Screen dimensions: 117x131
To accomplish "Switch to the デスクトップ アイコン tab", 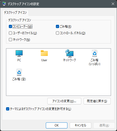I will pyautogui.click(x=15, y=13).
